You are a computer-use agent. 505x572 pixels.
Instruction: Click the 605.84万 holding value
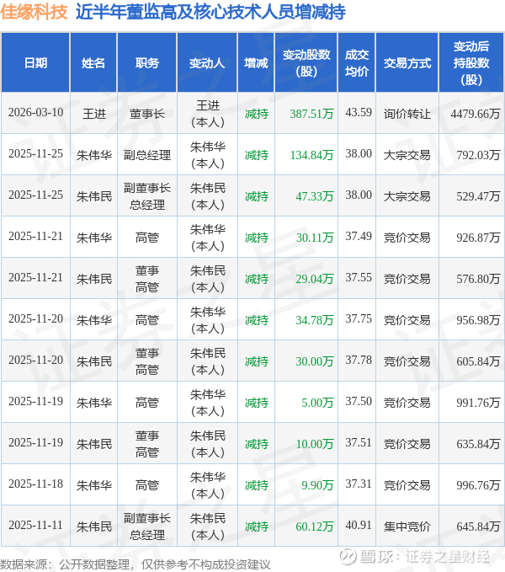coord(478,361)
